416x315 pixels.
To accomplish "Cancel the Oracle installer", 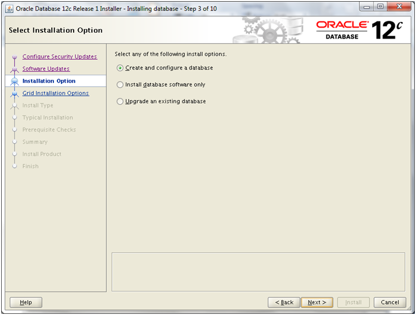I will coord(390,302).
